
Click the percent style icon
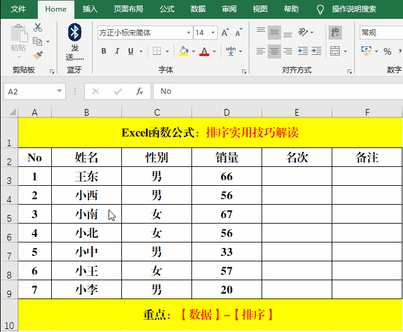click(387, 52)
